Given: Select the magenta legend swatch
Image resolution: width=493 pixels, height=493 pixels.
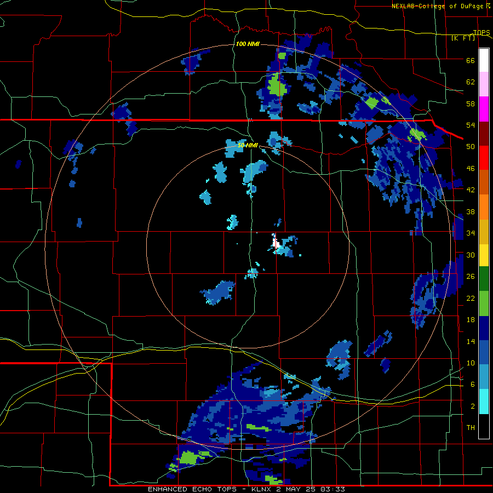Looking at the screenshot, I should [484, 109].
